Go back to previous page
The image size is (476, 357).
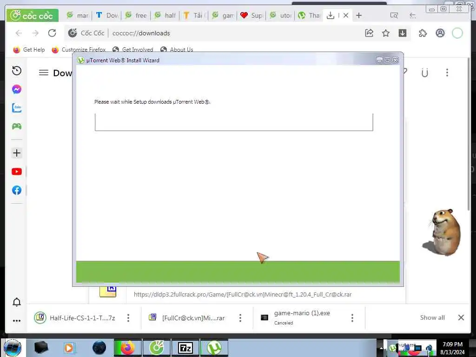[19, 33]
